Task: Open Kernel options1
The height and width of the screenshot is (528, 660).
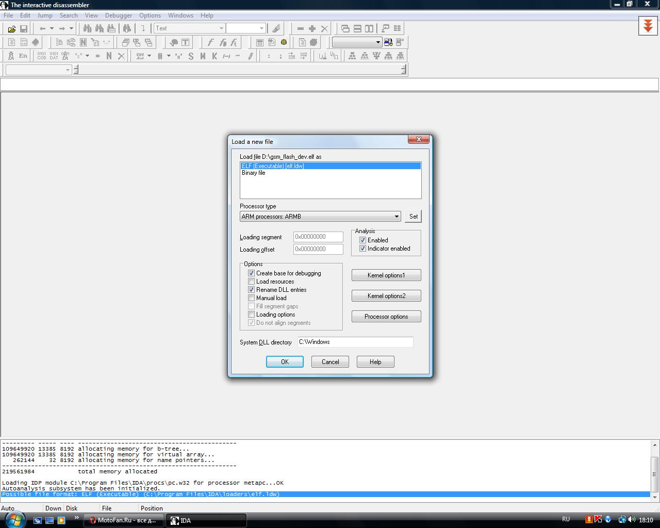Action: (x=386, y=275)
